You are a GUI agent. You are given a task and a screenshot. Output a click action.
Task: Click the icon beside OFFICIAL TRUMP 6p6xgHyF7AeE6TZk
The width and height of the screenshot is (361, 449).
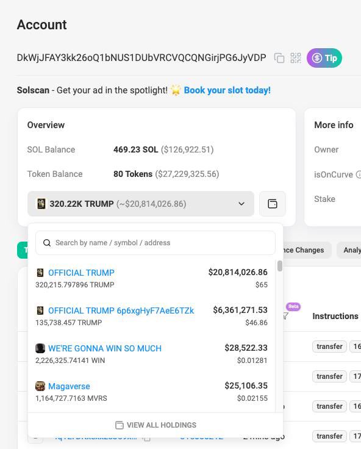pyautogui.click(x=40, y=311)
